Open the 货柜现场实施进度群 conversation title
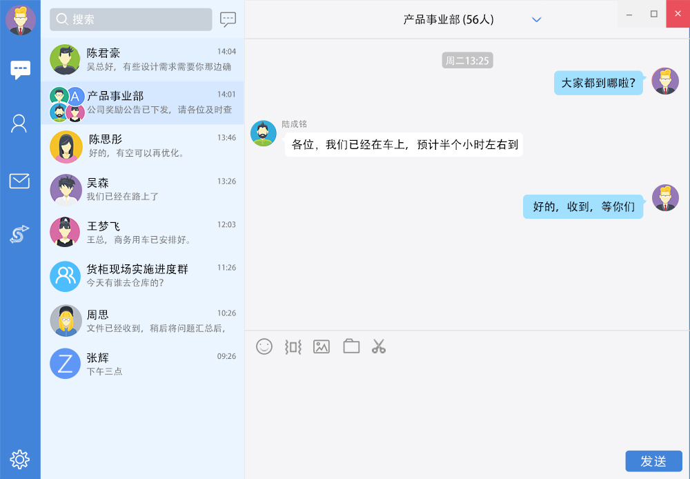The image size is (690, 479). [x=137, y=269]
